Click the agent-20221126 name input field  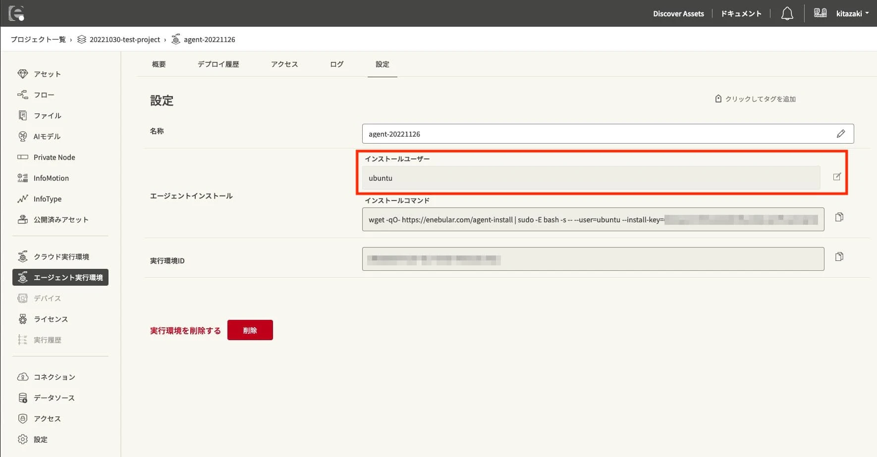coord(608,134)
